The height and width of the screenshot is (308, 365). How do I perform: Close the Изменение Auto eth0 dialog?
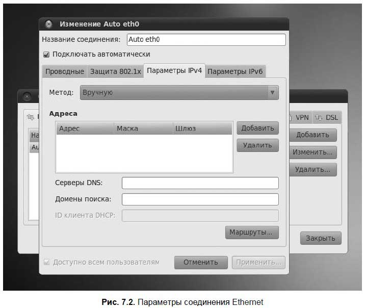[48, 24]
